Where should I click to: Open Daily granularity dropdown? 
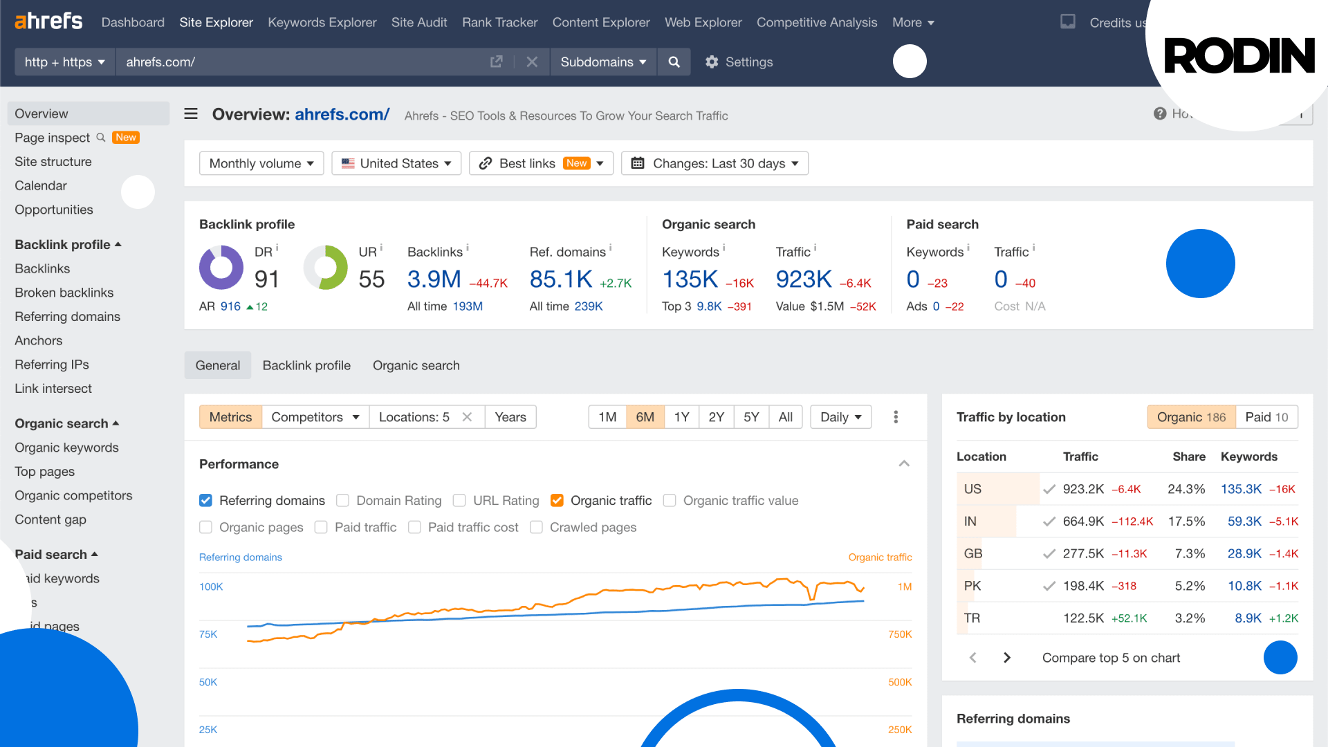coord(840,416)
